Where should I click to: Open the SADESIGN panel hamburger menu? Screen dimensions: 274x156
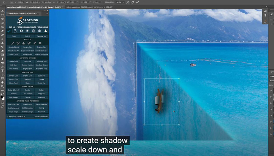coord(47,14)
